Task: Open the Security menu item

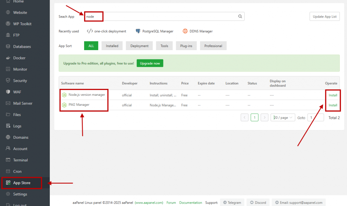Action: [x=25, y=81]
